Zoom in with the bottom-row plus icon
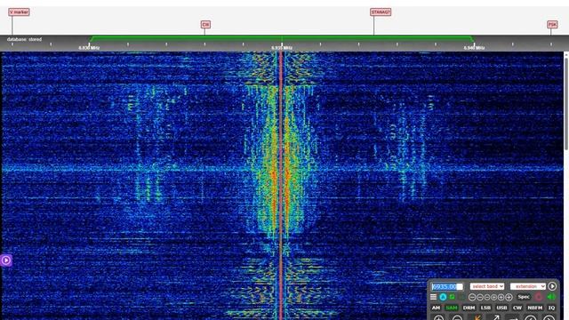 [438, 318]
